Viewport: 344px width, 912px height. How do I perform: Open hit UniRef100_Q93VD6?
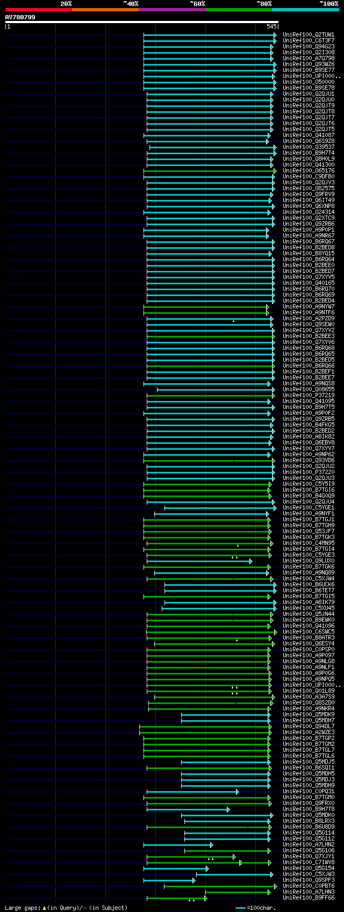coord(309,460)
